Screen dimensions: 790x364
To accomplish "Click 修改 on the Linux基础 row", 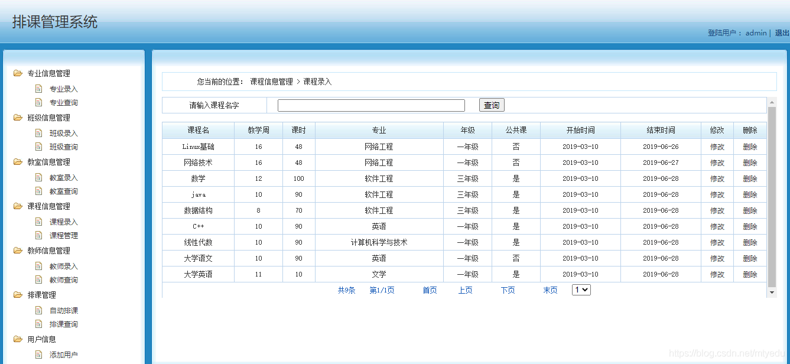I will coord(717,146).
